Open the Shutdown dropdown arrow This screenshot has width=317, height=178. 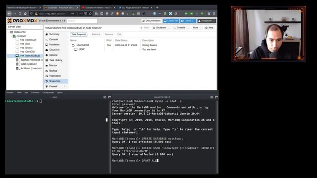[168, 28]
